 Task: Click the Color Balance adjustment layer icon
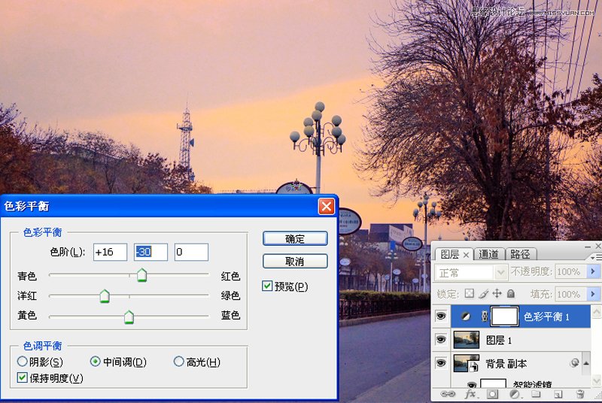click(465, 317)
